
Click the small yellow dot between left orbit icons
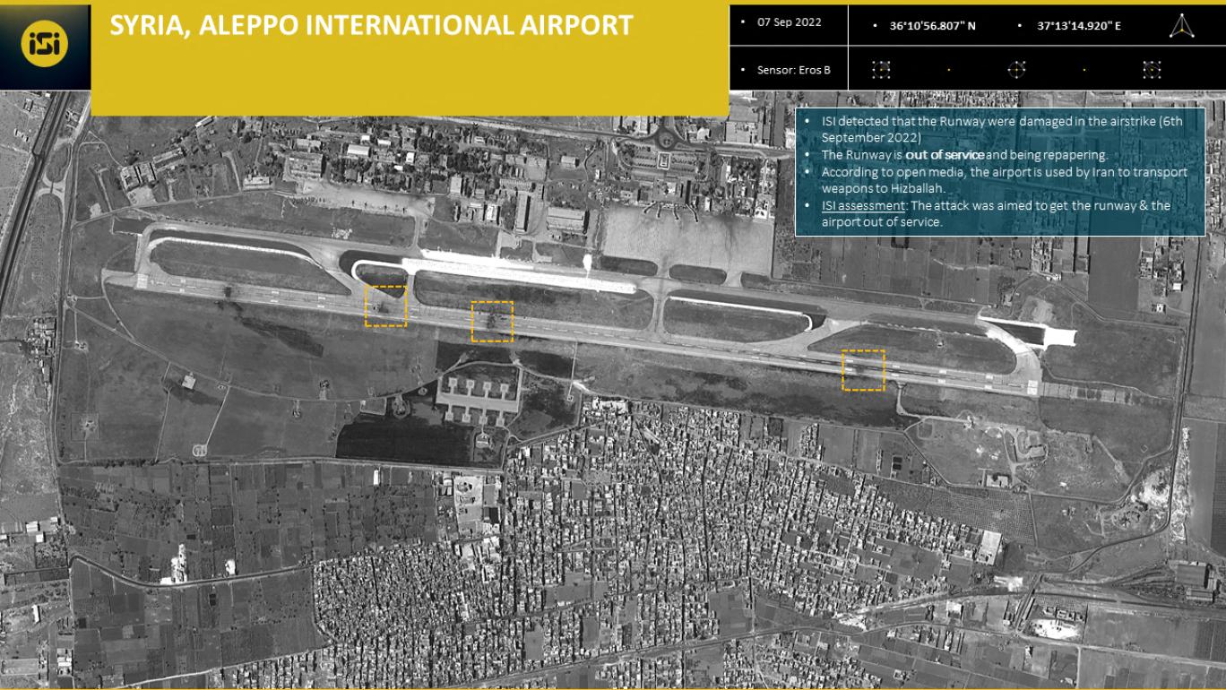tap(949, 70)
